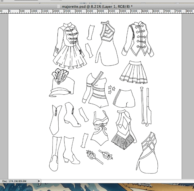Click the pleated skirt drawing
This screenshot has width=194, height=191.
pos(133,72)
